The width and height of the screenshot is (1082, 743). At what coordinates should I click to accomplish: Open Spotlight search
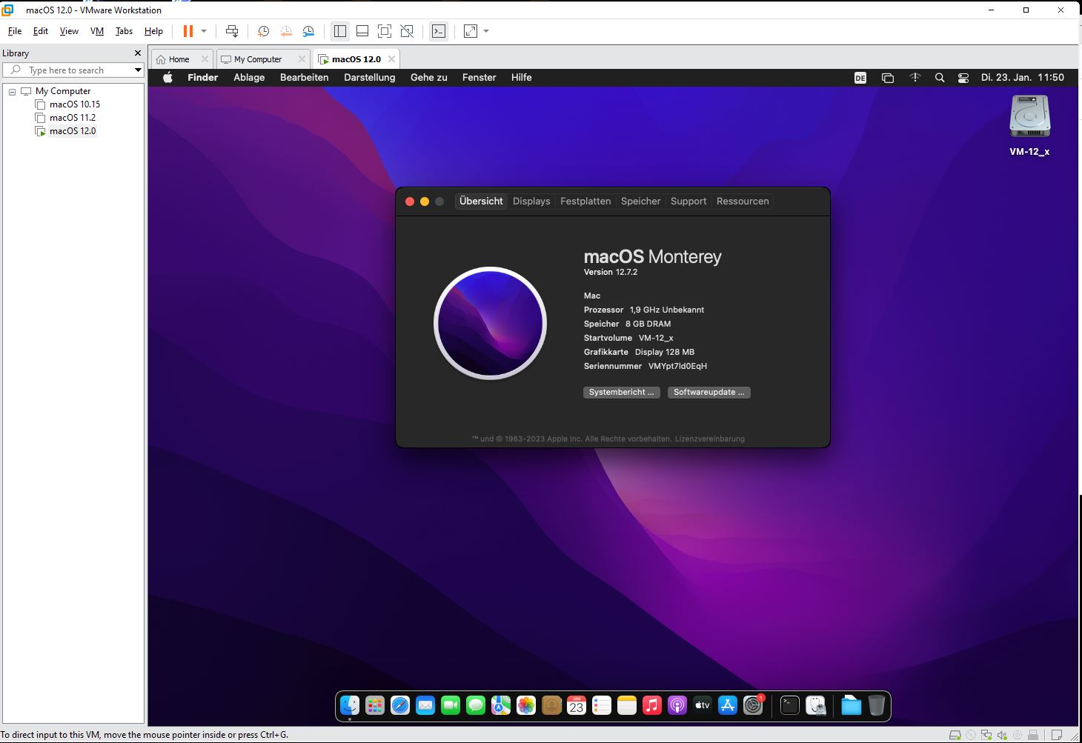[x=940, y=78]
